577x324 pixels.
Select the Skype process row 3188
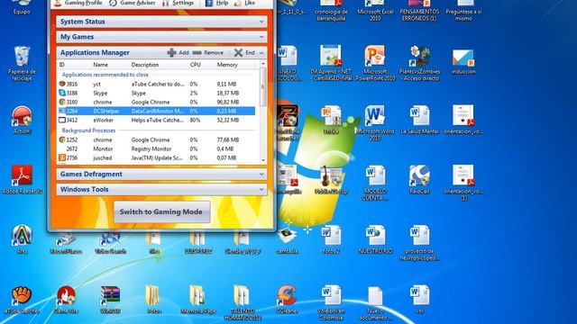click(x=157, y=94)
